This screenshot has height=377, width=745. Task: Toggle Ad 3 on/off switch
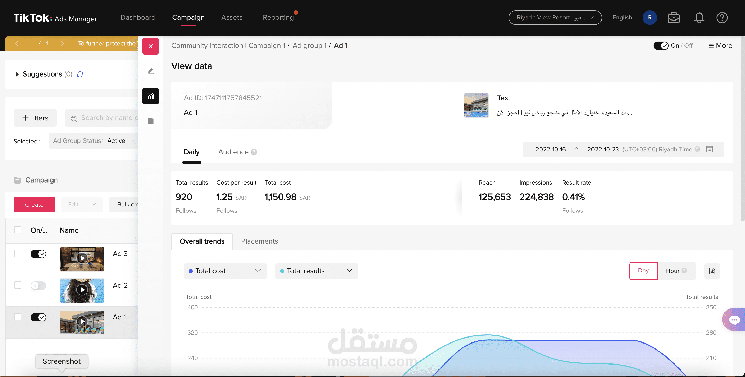coord(38,254)
